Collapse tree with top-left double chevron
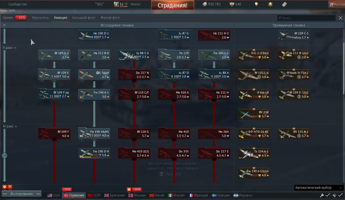This screenshot has width=345, height=200. [x=4, y=25]
